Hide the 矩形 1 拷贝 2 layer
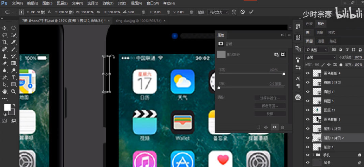The height and width of the screenshot is (167, 364). pos(308,138)
